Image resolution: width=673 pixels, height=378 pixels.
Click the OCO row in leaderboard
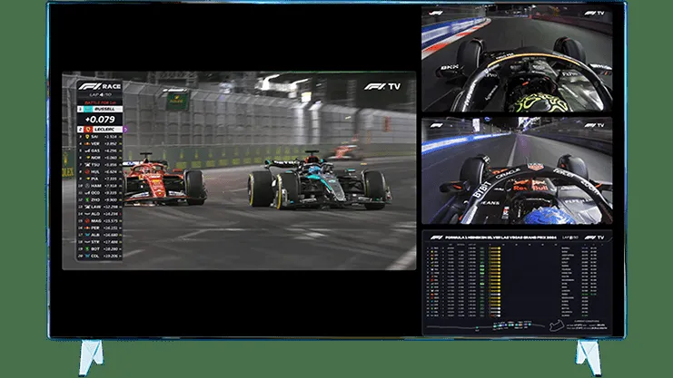coord(100,193)
